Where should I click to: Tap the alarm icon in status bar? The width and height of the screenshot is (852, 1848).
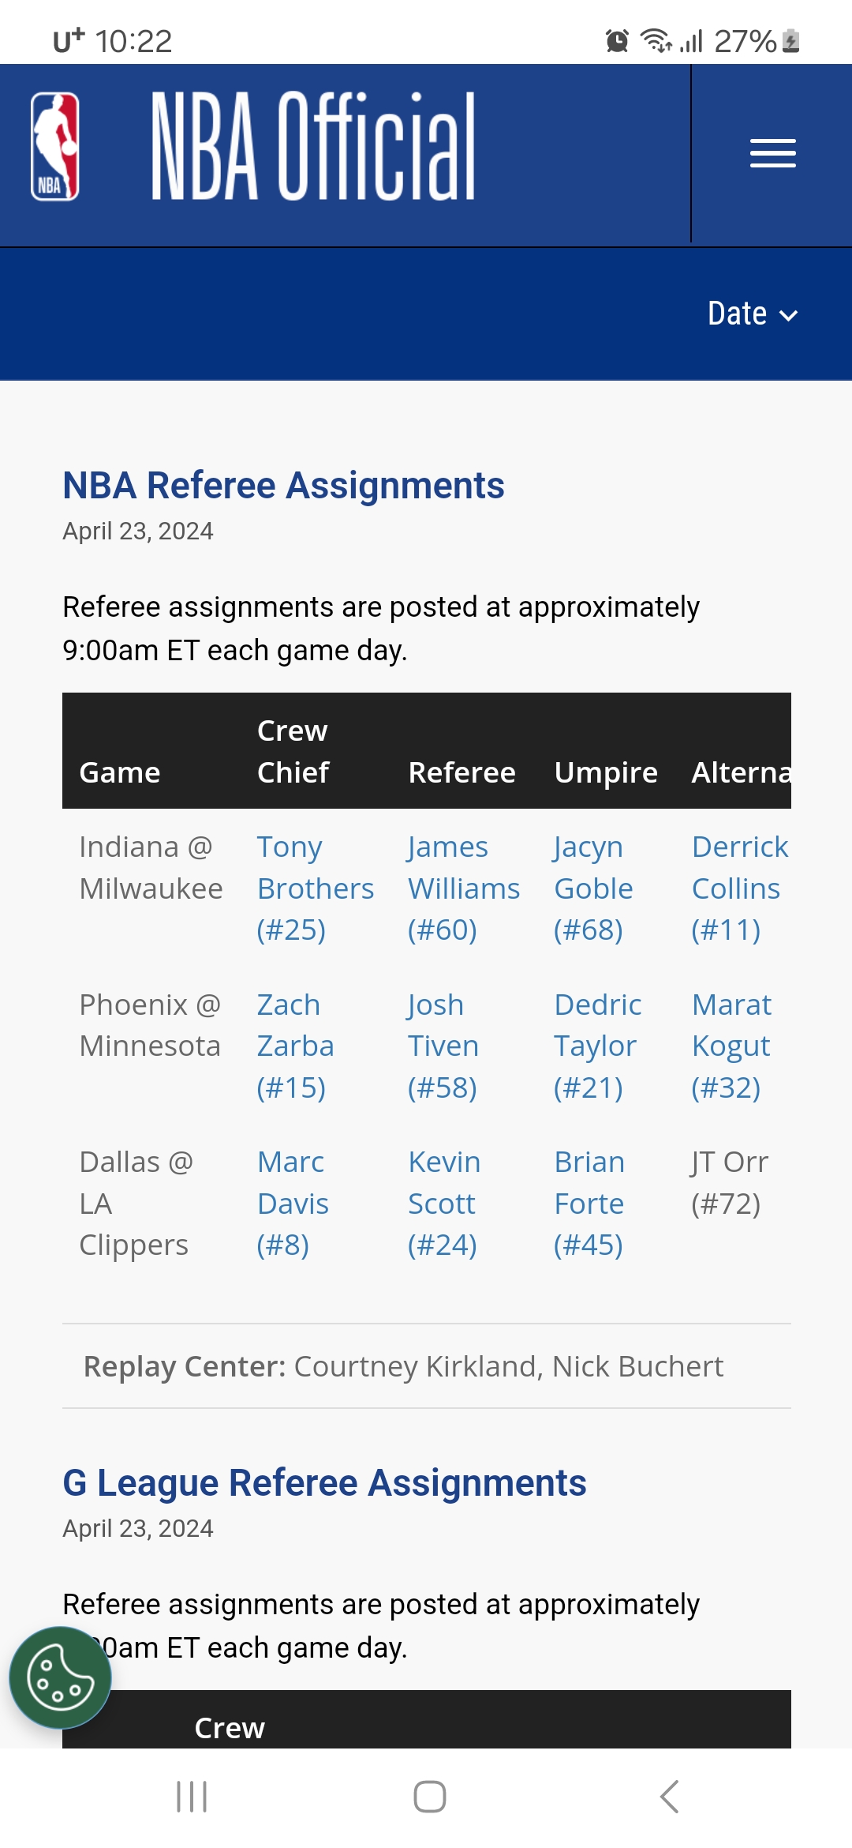(617, 40)
